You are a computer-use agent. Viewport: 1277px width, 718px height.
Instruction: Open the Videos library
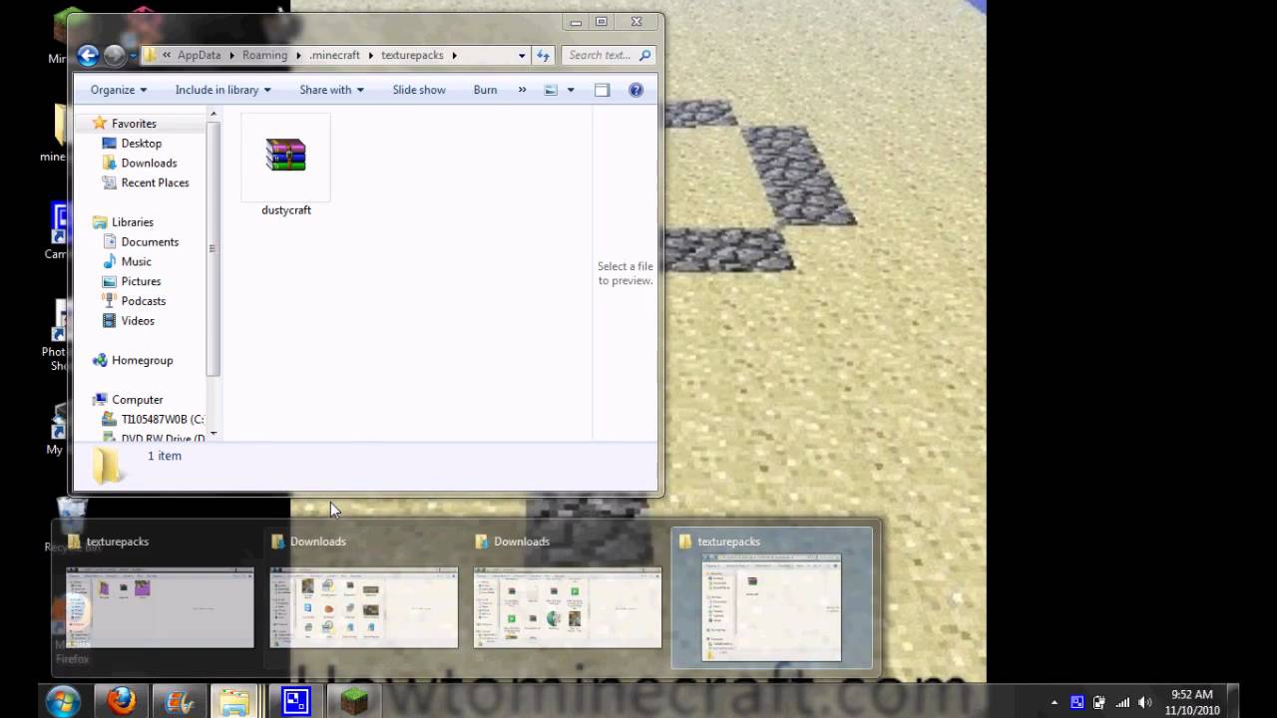[138, 321]
